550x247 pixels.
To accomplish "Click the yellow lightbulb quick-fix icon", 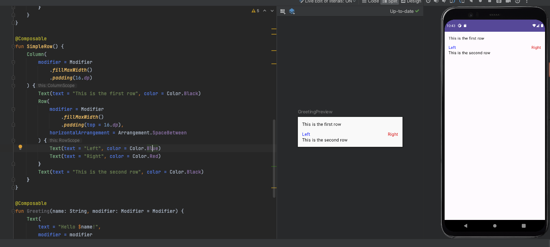I will pyautogui.click(x=20, y=147).
